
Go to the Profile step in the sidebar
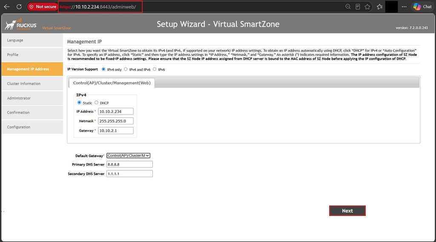[x=32, y=55]
